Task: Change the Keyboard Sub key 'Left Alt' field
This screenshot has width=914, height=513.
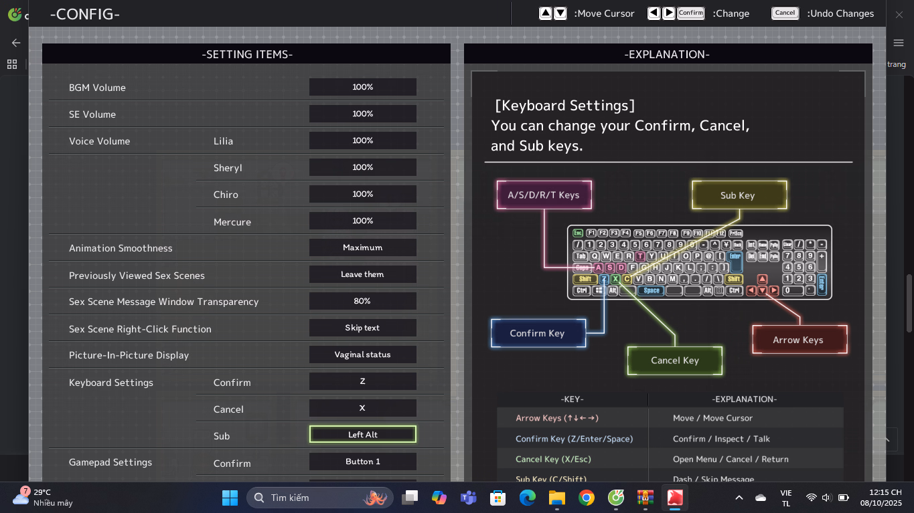Action: tap(362, 435)
